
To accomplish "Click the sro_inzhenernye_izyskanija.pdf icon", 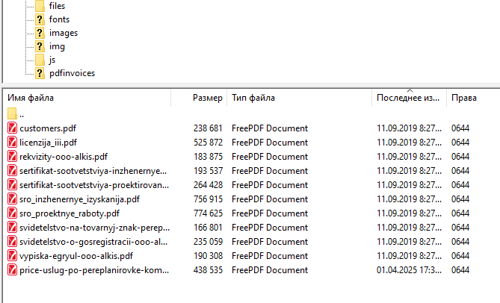I will pos(12,199).
